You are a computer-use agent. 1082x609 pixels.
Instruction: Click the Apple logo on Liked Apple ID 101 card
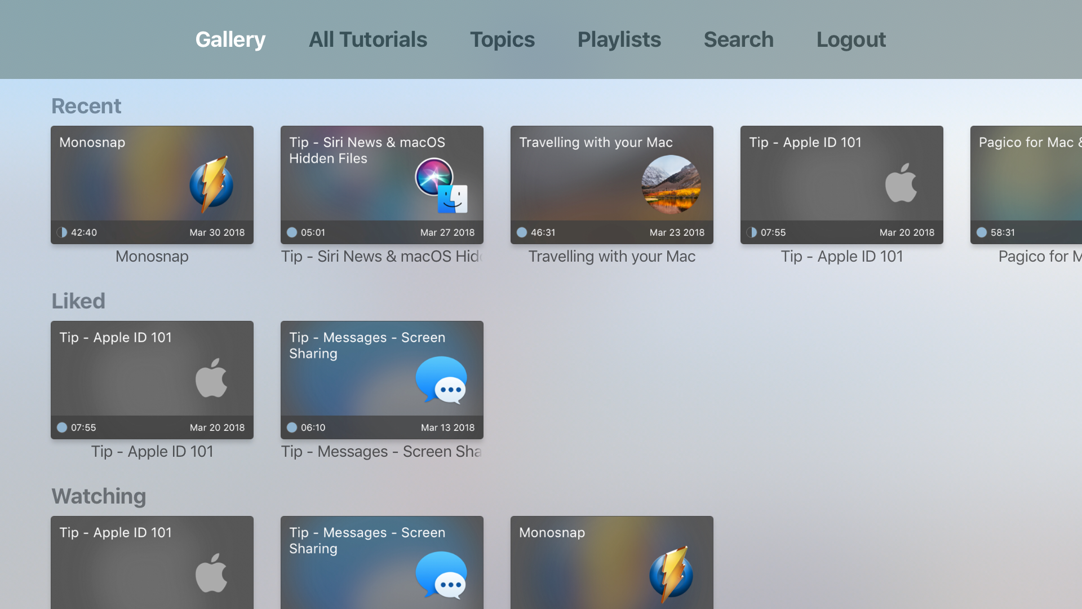click(x=211, y=378)
